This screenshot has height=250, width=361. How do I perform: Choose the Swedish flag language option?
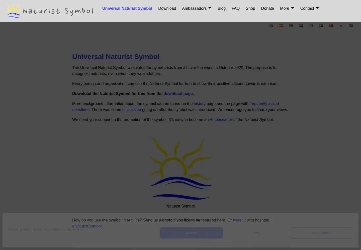321,26
